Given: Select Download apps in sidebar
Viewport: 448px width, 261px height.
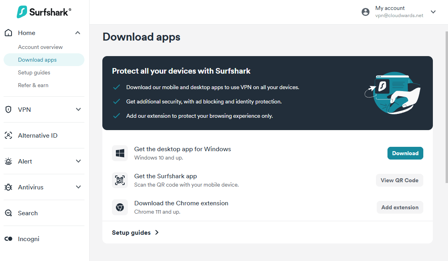Looking at the screenshot, I should point(44,60).
